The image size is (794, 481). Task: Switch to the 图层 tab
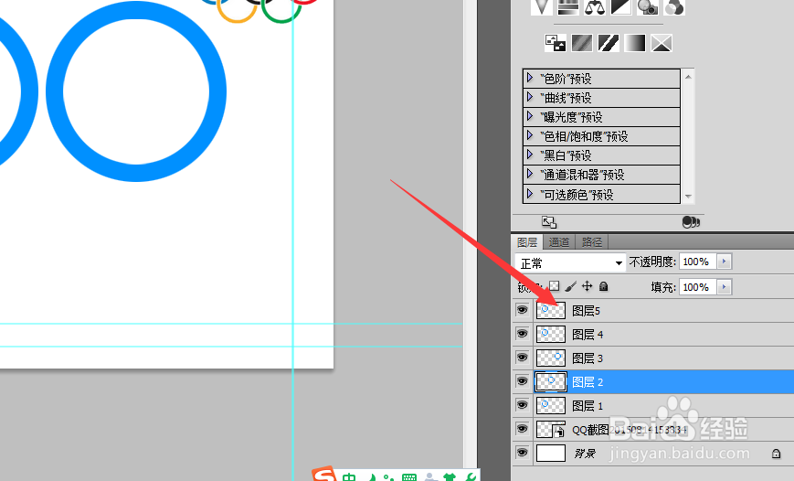click(527, 242)
